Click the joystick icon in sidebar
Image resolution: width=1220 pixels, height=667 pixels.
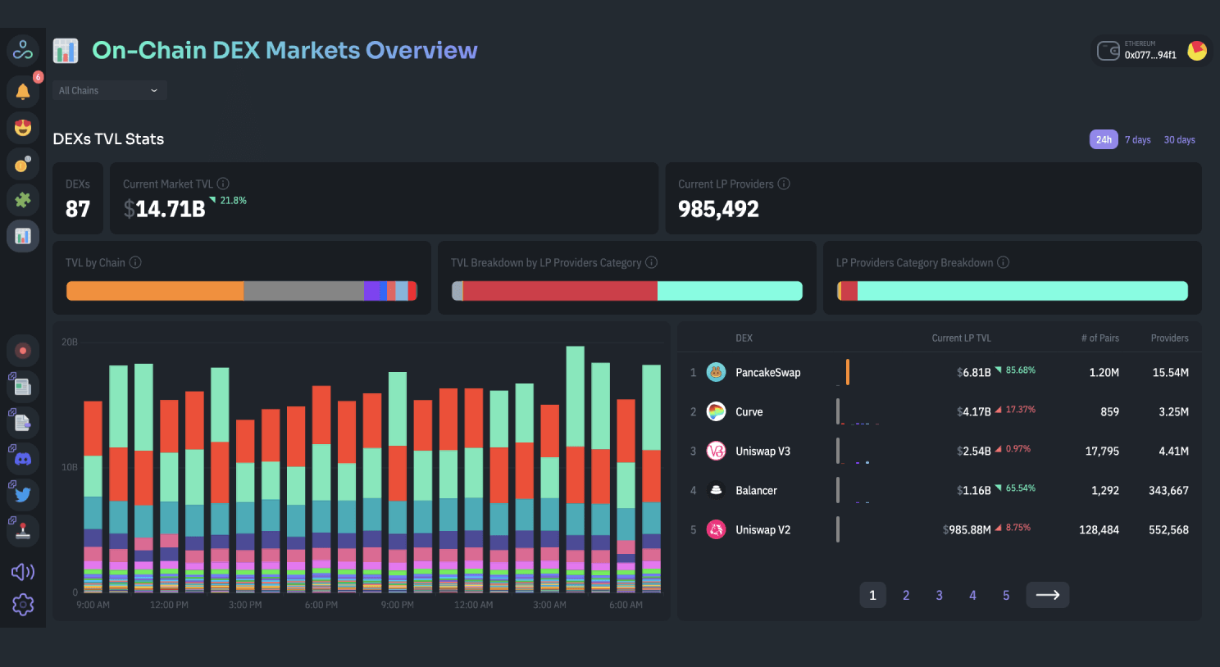23,530
